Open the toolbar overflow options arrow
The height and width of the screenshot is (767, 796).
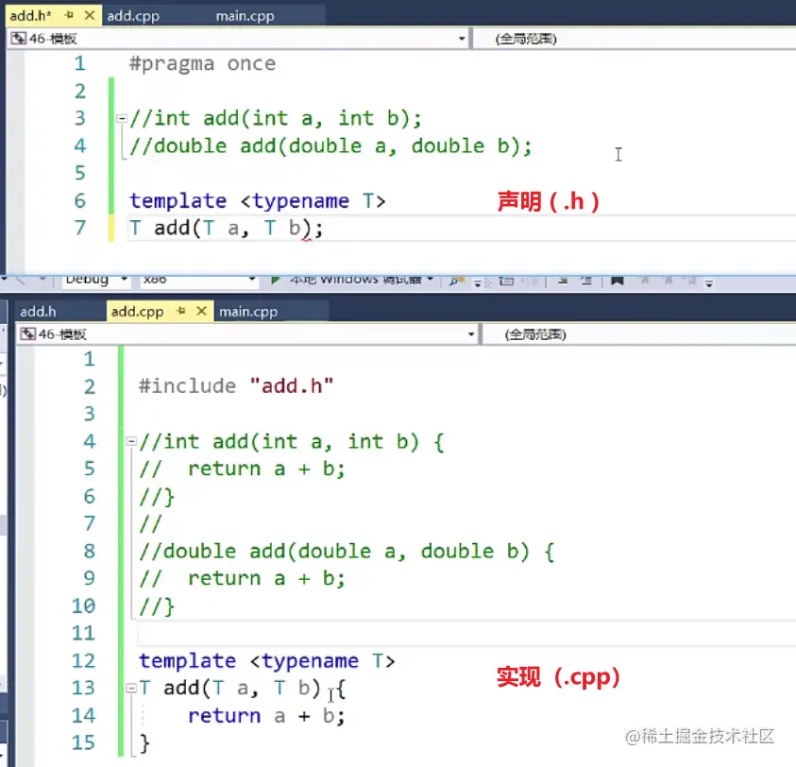[x=709, y=283]
